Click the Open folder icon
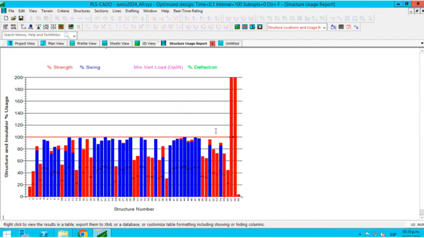 13,18
